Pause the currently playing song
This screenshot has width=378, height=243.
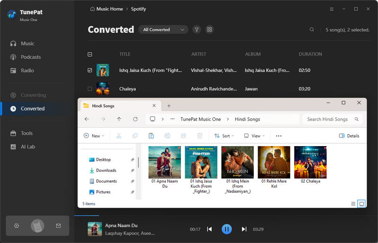click(227, 229)
